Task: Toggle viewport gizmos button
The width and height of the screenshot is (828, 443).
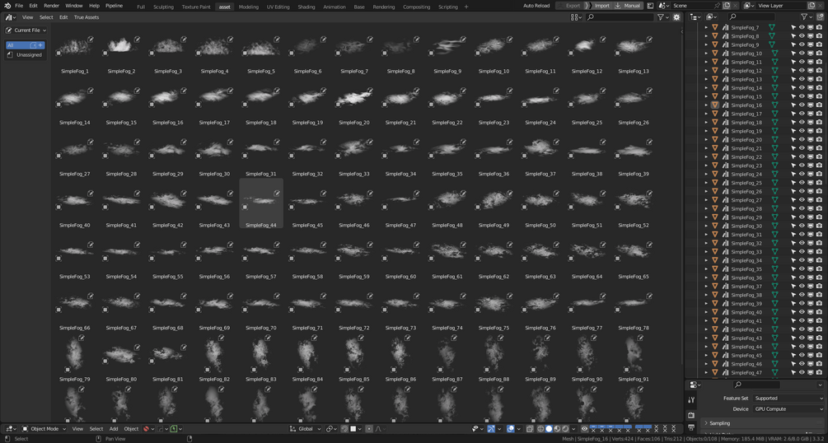Action: pyautogui.click(x=490, y=429)
